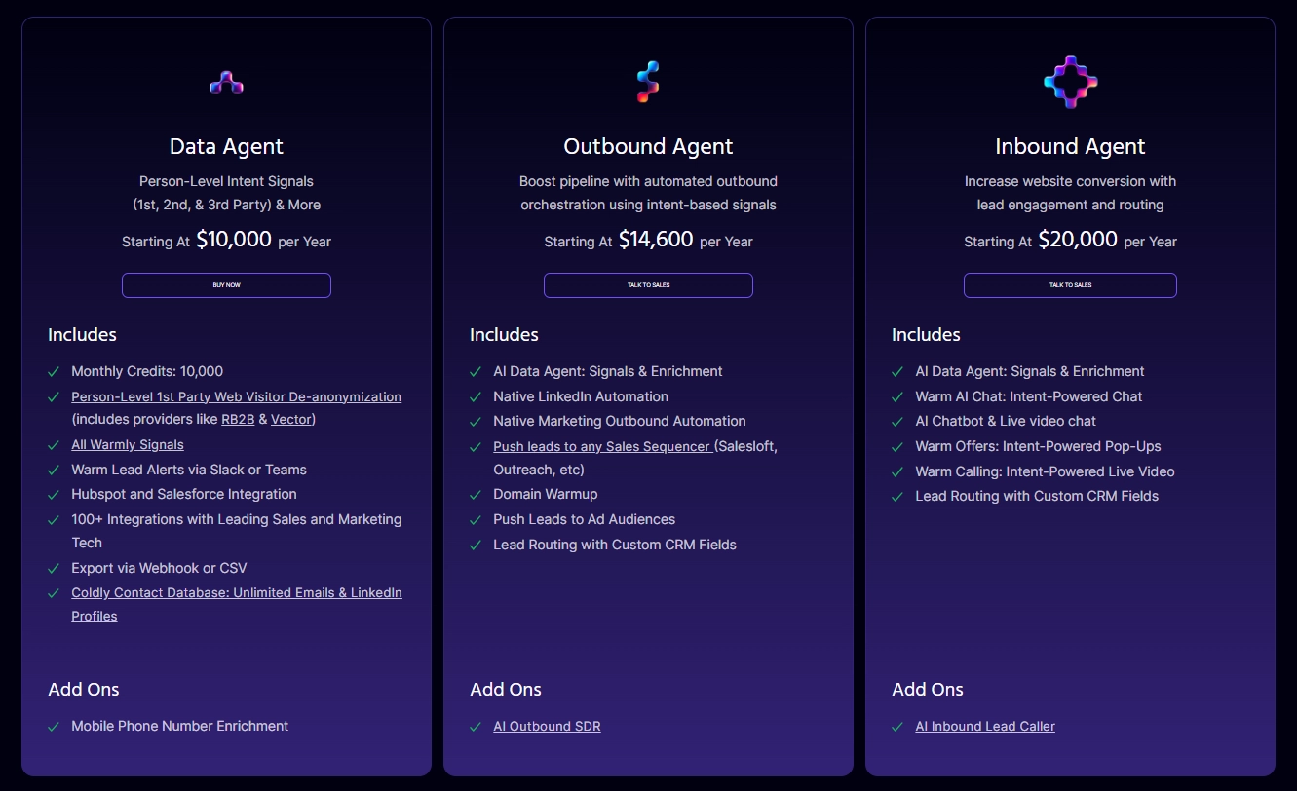
Task: Click checkmark beside Native Marketing Outbound Automation
Action: coord(476,421)
